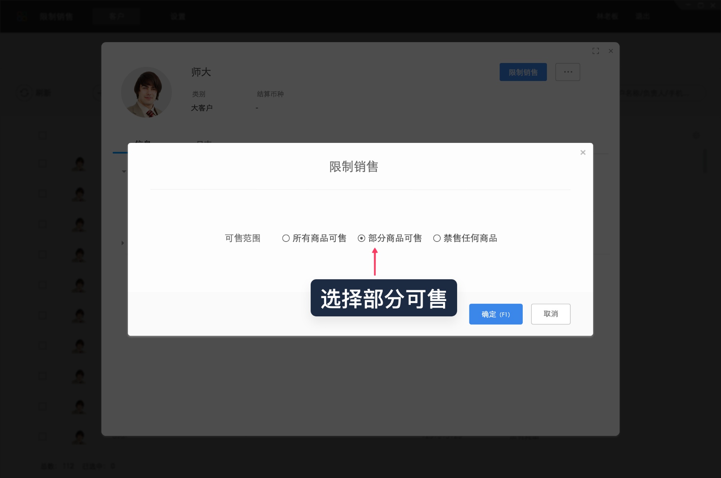721x478 pixels.
Task: Click 师大's avatar photo
Action: coord(146,93)
